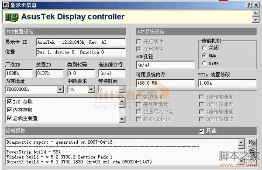This screenshot has height=170, width=262.
Task: Open the 中断要求 dropdown showing 16
Action: click(91, 89)
